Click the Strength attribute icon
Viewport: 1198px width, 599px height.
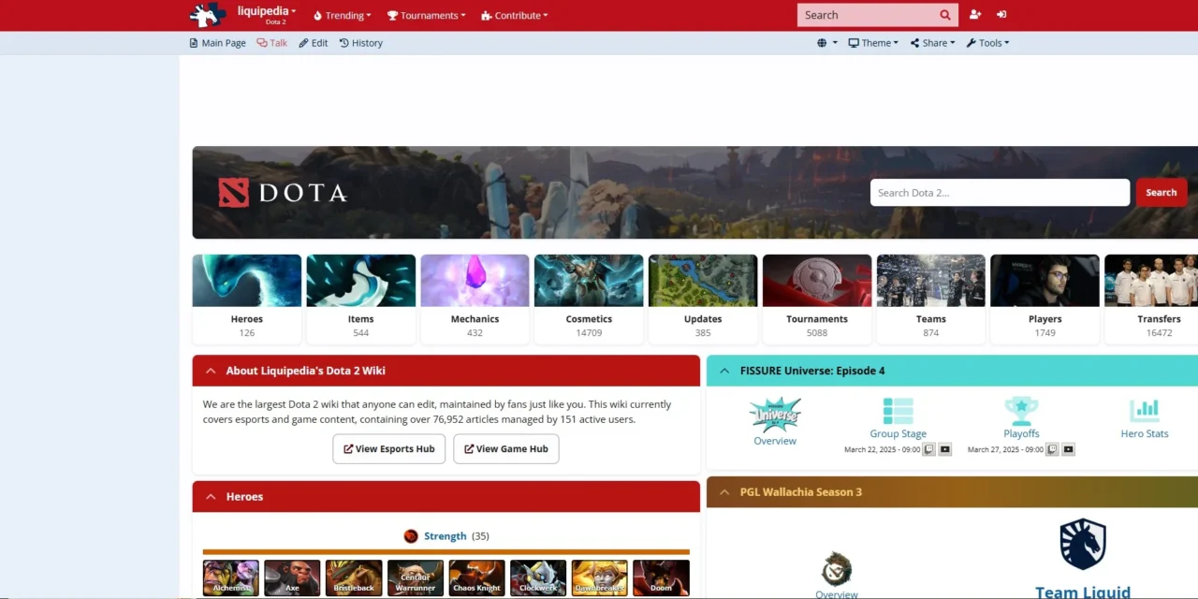click(411, 536)
